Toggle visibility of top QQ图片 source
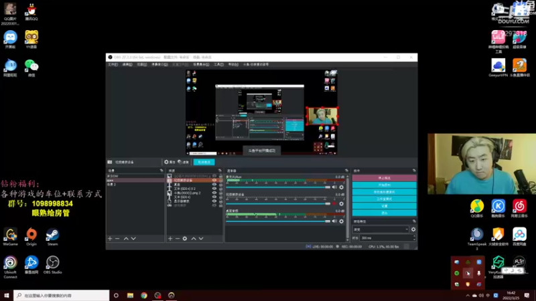This screenshot has width=536, height=301. 214,176
